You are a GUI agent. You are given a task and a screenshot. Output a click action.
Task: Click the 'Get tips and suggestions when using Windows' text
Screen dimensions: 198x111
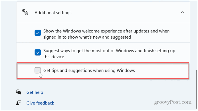coord(89,70)
